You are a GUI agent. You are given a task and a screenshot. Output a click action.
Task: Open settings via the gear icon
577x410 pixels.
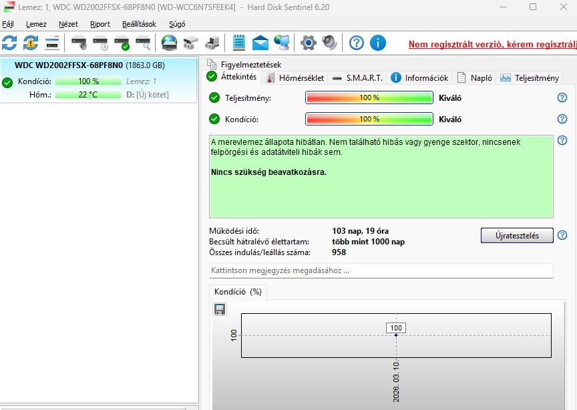pos(309,43)
